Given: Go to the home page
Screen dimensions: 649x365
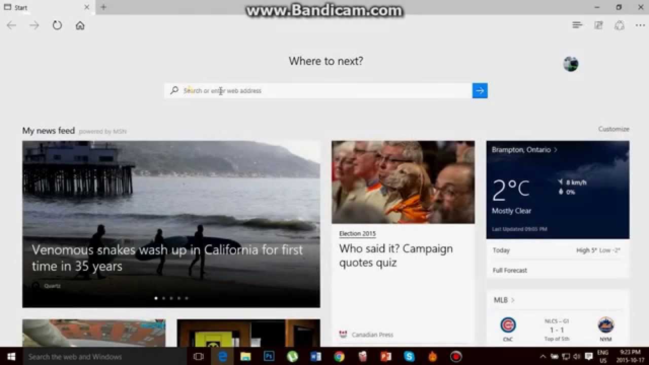Looking at the screenshot, I should tap(80, 25).
